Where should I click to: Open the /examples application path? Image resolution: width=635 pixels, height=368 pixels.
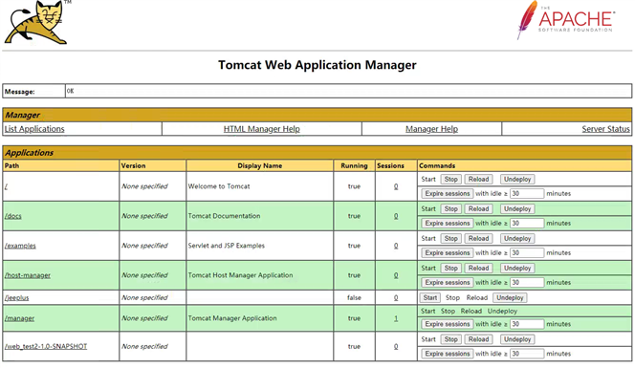(20, 246)
